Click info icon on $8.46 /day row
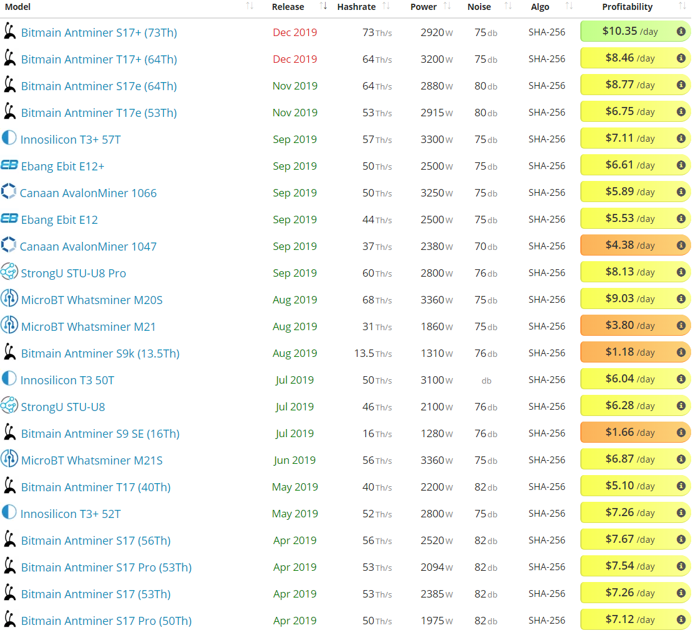Screen dimensions: 693x633 point(681,58)
